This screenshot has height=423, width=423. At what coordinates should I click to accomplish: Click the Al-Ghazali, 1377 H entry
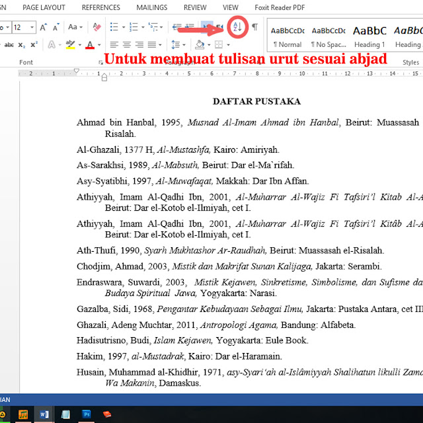click(178, 149)
